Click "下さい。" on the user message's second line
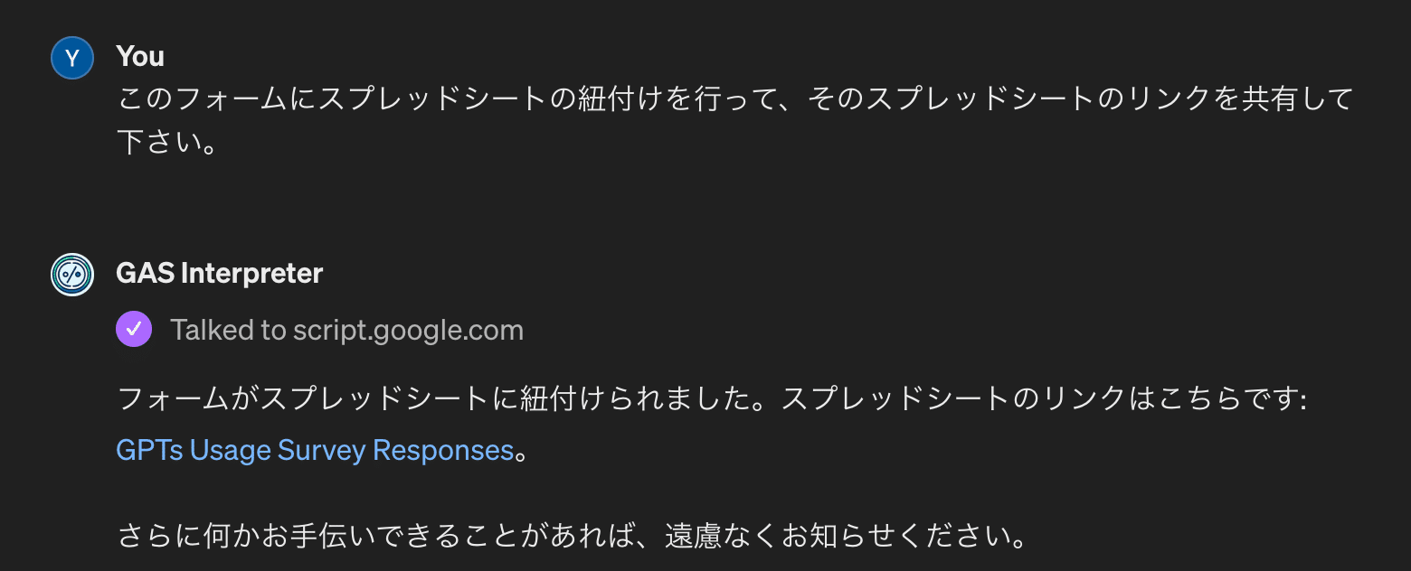 coord(168,141)
